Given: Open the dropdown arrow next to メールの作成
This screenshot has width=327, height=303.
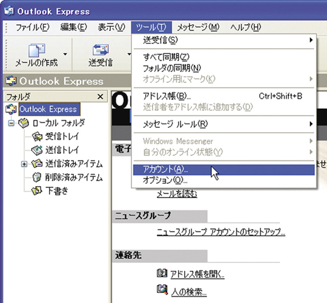Looking at the screenshot, I should 65,55.
